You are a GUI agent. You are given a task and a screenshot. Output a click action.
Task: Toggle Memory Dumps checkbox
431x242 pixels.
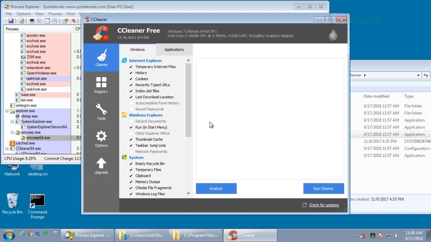click(131, 182)
